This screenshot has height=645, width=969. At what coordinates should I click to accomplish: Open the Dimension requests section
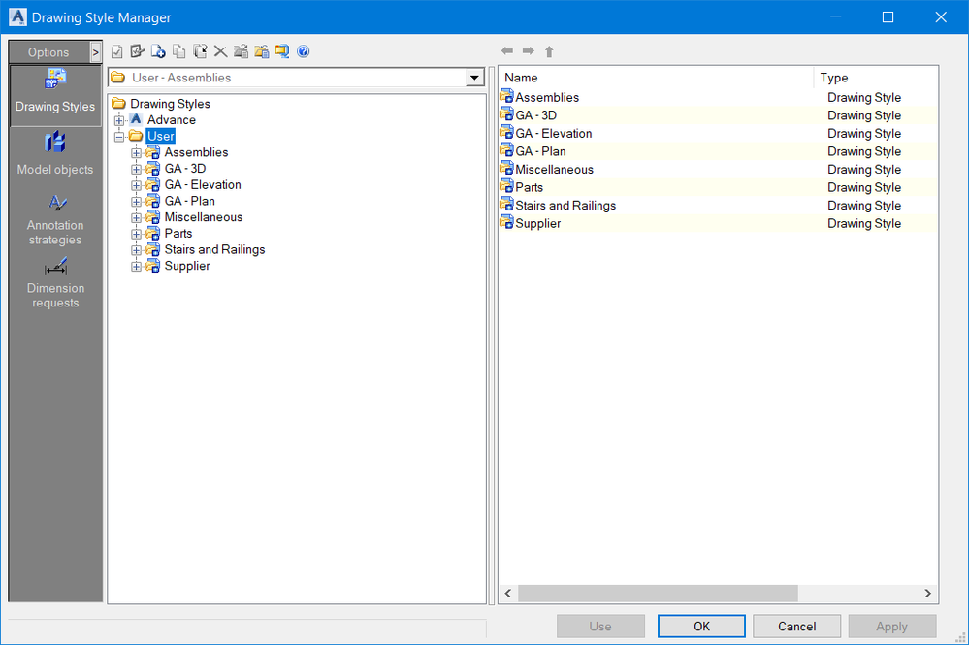55,283
